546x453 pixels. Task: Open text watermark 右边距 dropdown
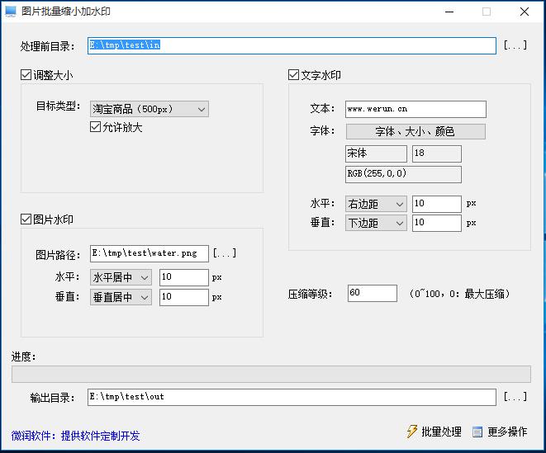tap(376, 204)
